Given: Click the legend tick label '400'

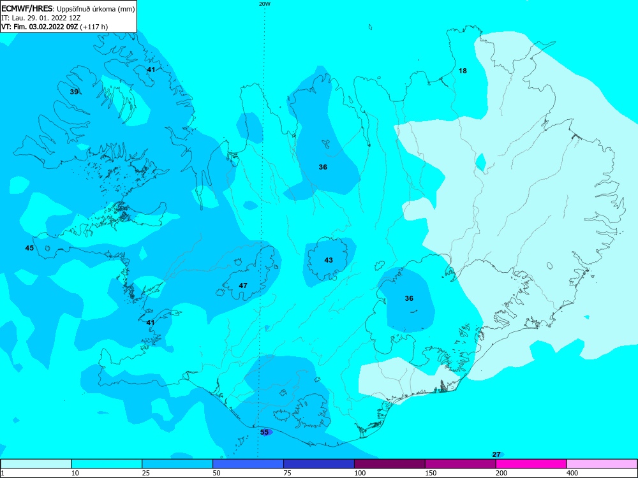Looking at the screenshot, I should 573,473.
